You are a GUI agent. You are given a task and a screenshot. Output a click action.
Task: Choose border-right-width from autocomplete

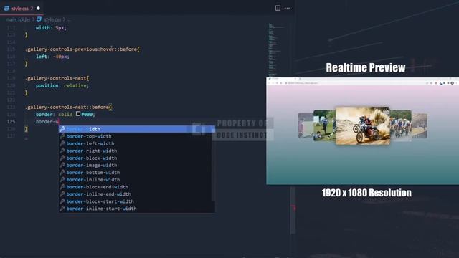137,150
